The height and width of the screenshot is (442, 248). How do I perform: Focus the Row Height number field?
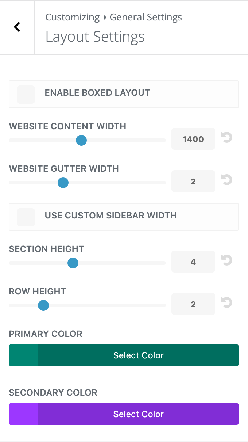point(193,304)
